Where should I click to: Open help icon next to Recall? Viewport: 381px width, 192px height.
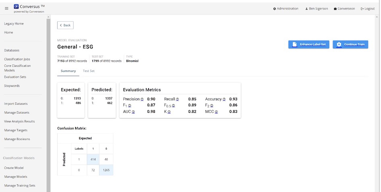177,99
